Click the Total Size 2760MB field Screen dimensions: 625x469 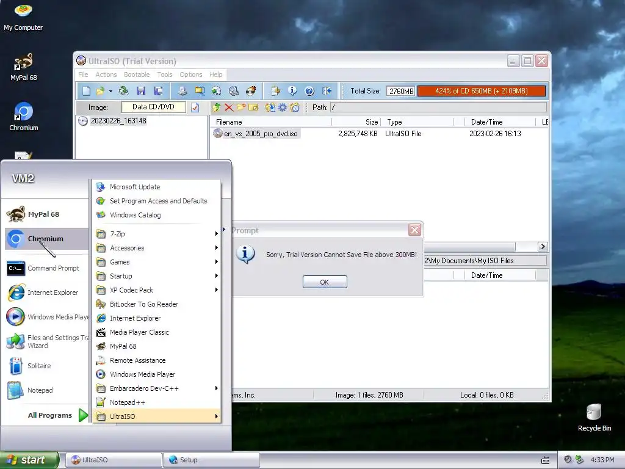400,91
